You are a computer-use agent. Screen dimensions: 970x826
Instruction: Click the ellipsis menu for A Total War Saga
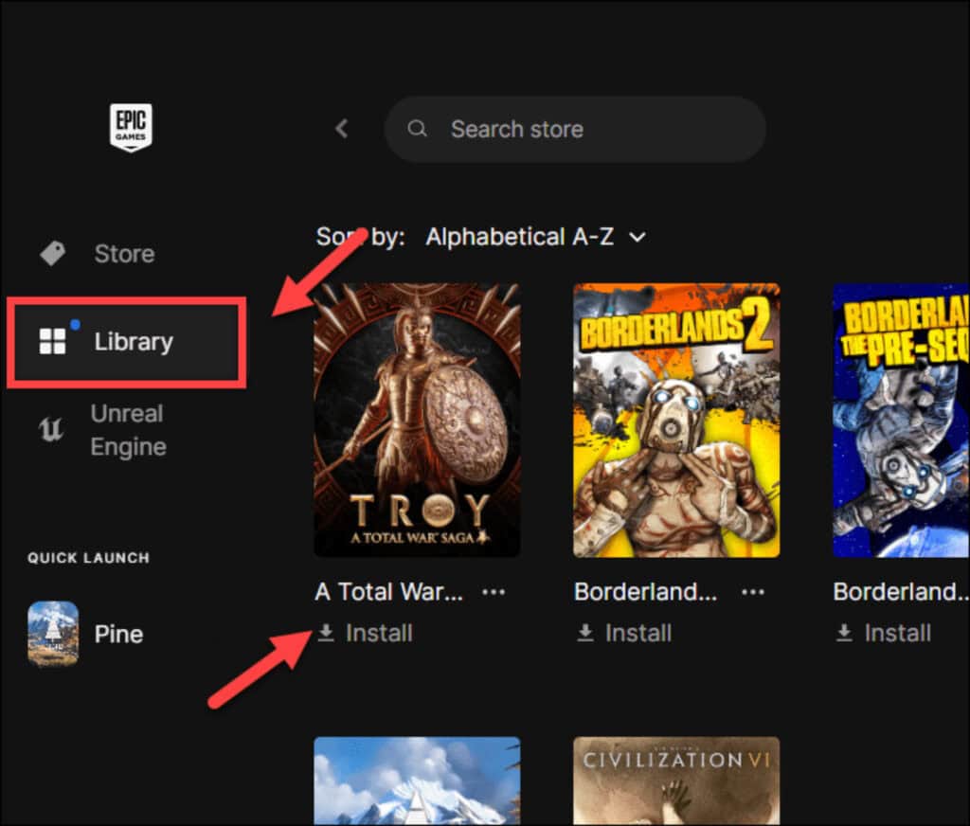click(x=494, y=591)
